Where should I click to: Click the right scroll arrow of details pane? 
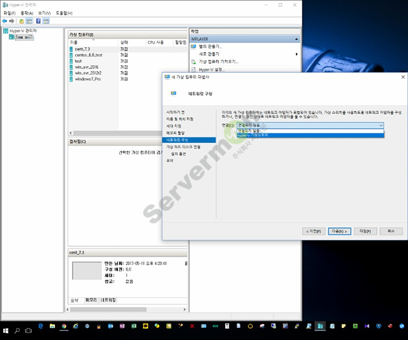click(184, 309)
